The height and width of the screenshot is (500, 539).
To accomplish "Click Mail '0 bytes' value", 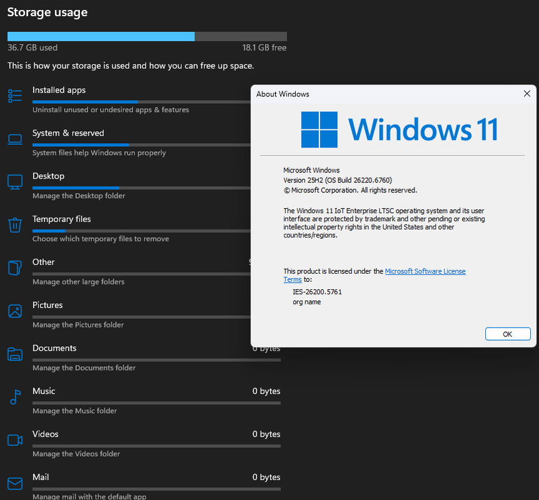I will [266, 477].
